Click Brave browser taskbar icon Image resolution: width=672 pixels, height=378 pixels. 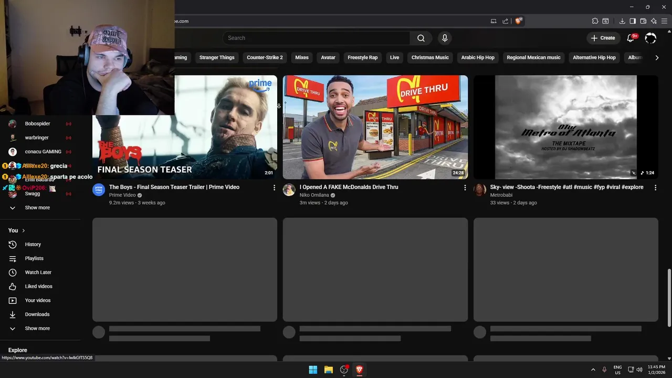pyautogui.click(x=359, y=370)
